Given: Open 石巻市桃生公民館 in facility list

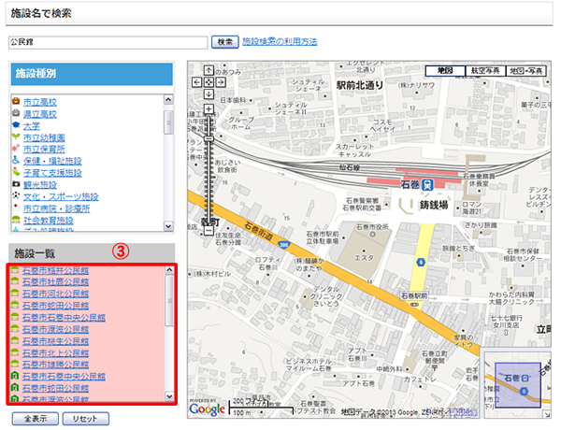Looking at the screenshot, I should click(55, 341).
